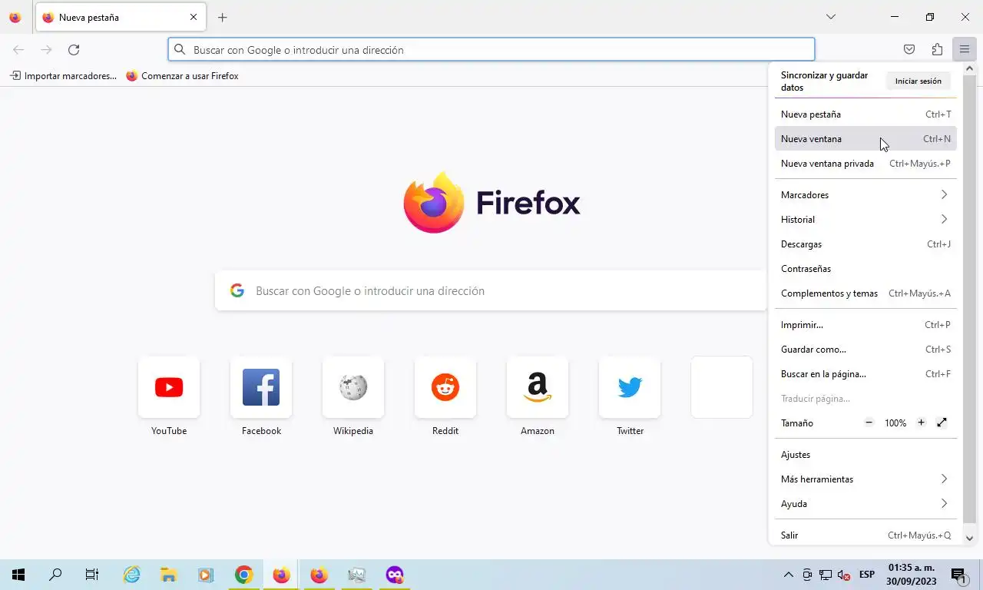
Task: Open Complementos y temas menu entry
Action: [x=866, y=293]
